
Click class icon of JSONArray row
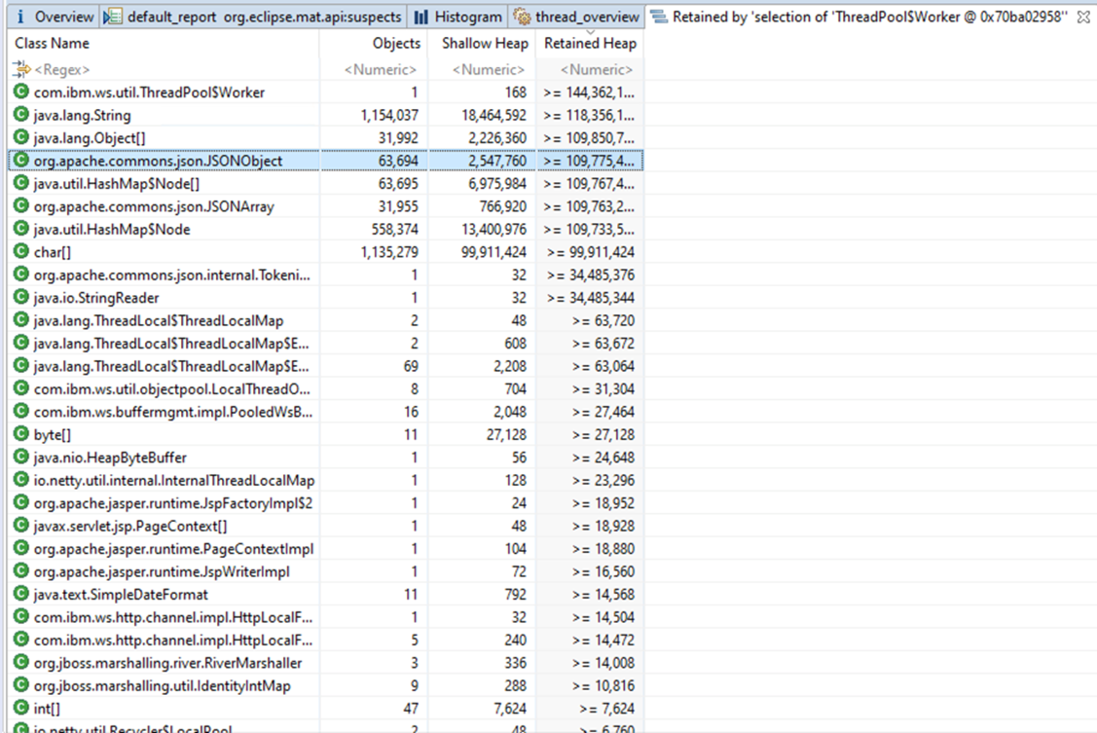21,206
